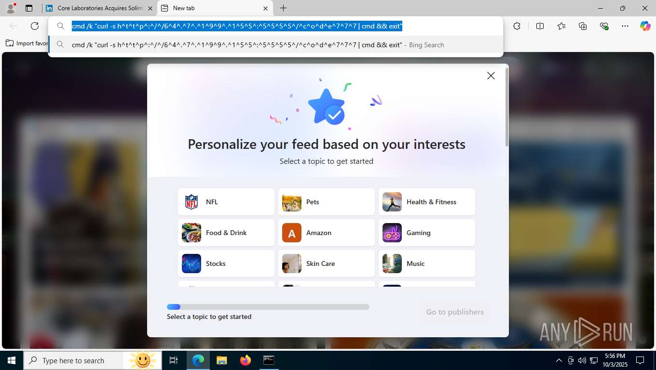
Task: Switch to the Core Laboratories LinkedIn tab
Action: point(99,8)
